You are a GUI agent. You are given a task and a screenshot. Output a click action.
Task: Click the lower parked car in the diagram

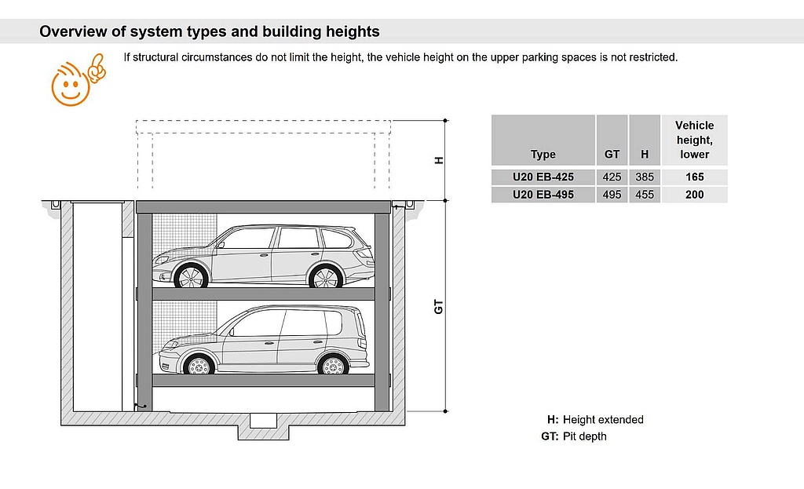tap(264, 340)
